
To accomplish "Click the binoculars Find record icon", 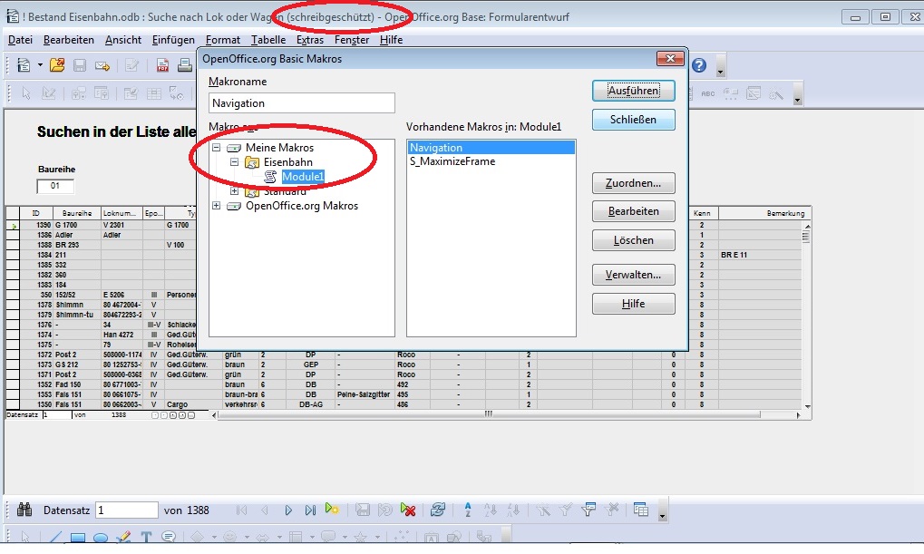I will point(24,510).
